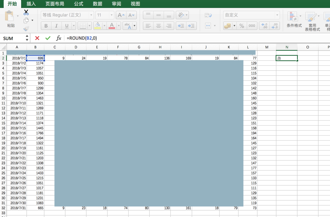Screen dimensions: 330x217
Task: Decrease the indent
Action: coord(181,26)
